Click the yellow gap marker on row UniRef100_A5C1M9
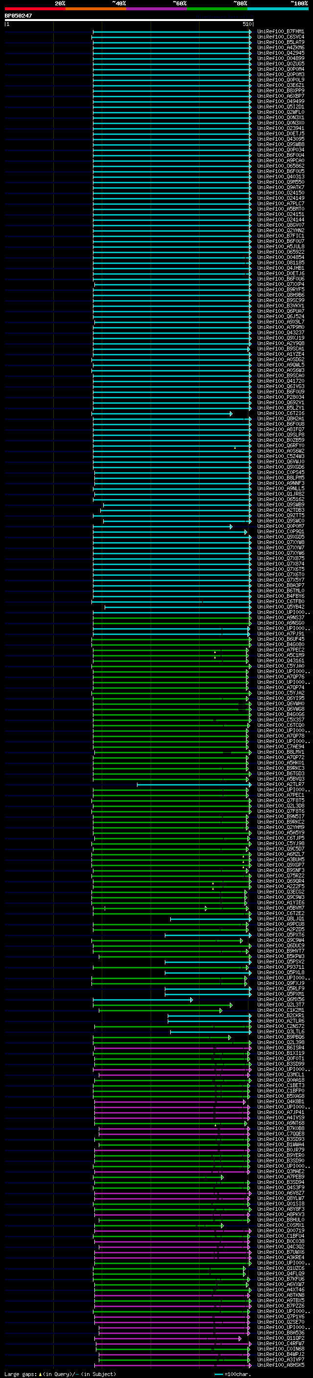The image size is (313, 1378). pyautogui.click(x=215, y=657)
